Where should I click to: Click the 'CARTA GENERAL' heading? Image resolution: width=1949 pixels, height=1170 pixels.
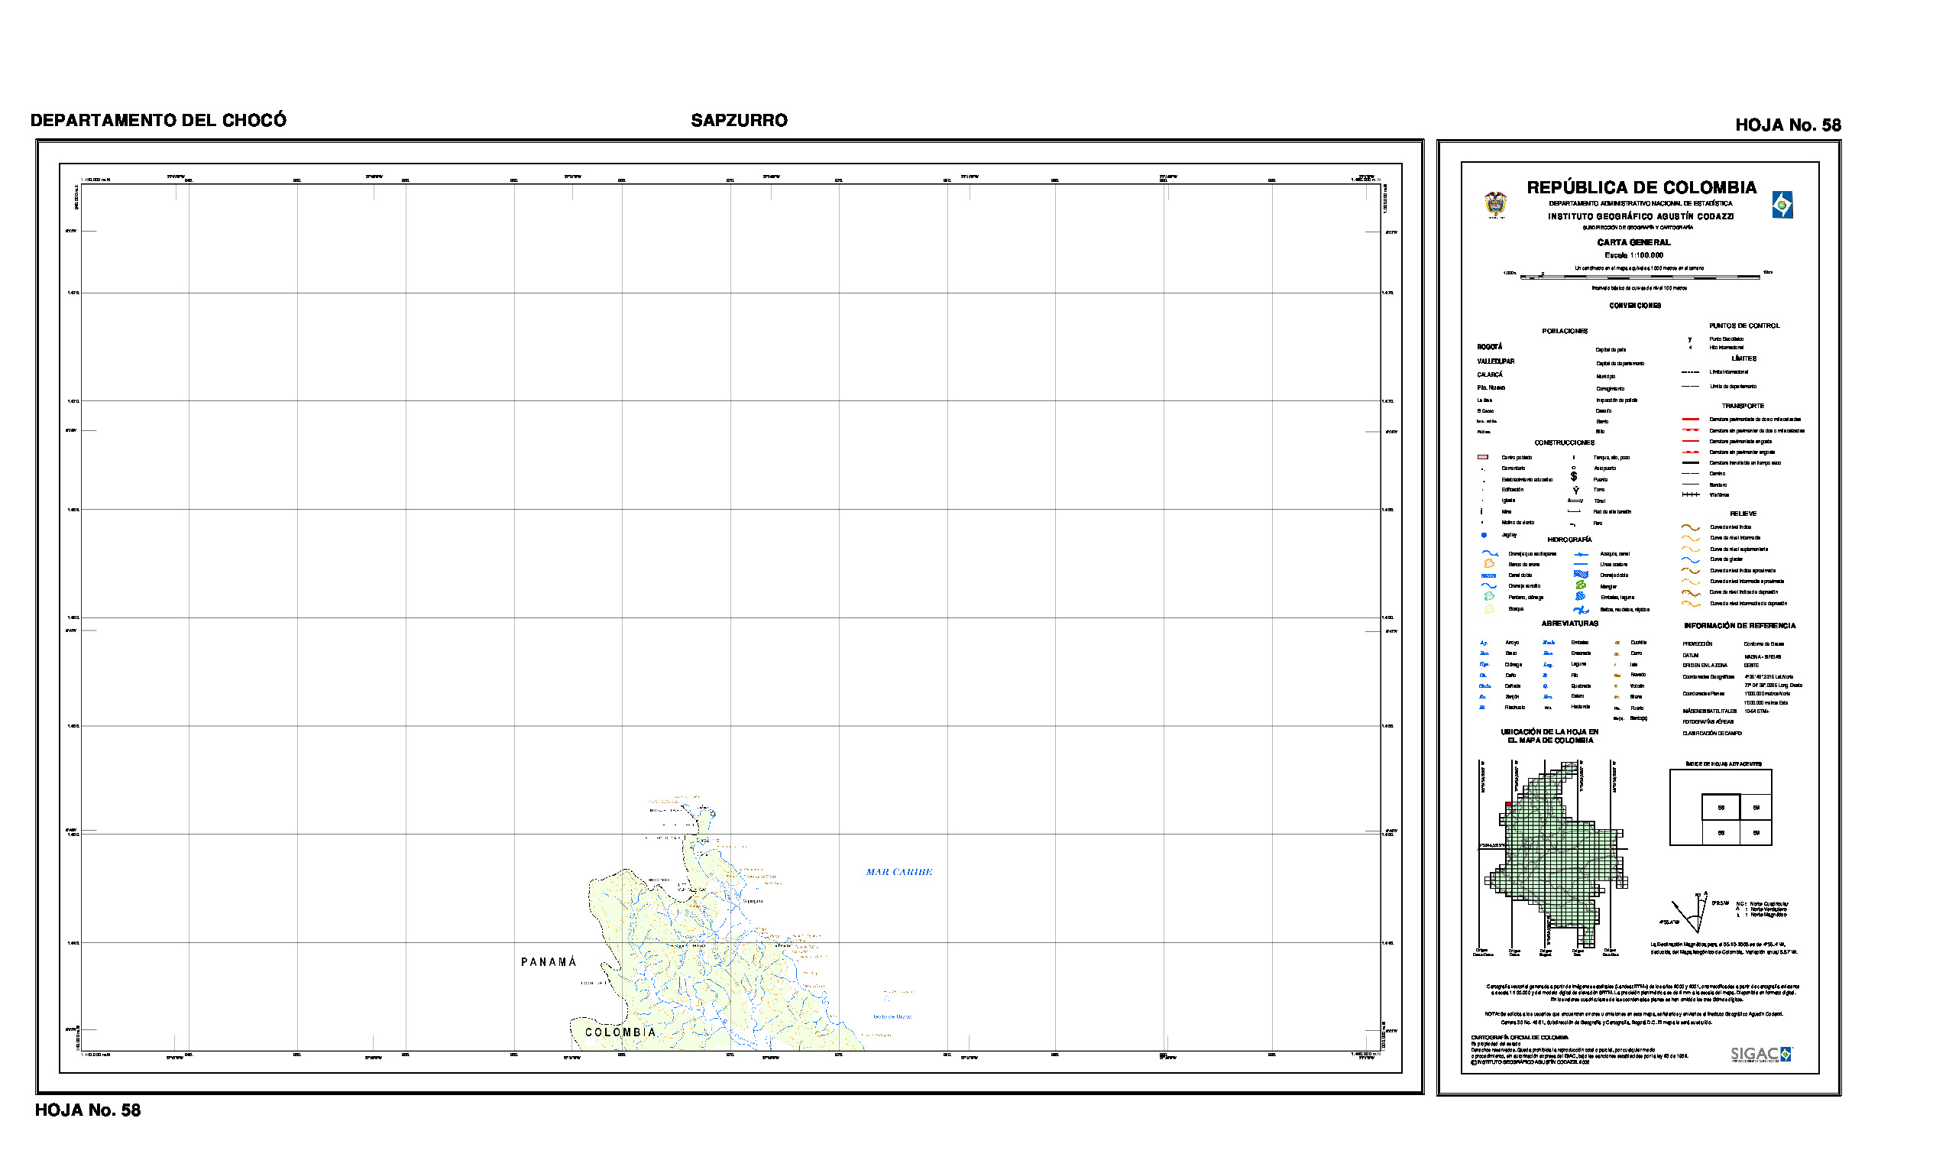pos(1633,242)
